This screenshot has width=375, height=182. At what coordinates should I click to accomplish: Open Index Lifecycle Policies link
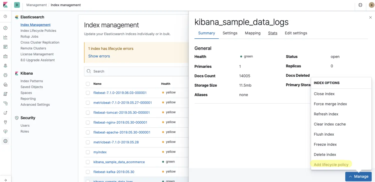(38, 31)
